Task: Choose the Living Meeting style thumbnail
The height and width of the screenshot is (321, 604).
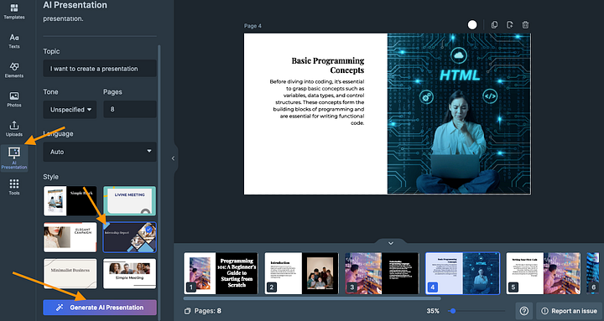Action: coord(130,201)
